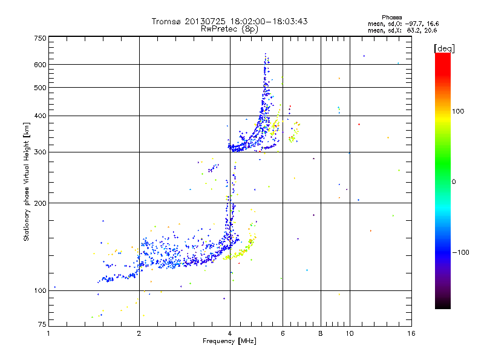Image resolution: width=484 pixels, height=363 pixels.
Task: Click the y-axis tick label '75'
Action: [42, 324]
